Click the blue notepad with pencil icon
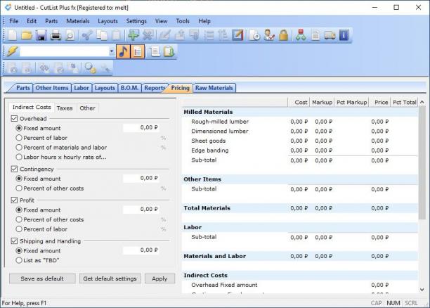The width and height of the screenshot is (430, 308). (237, 35)
